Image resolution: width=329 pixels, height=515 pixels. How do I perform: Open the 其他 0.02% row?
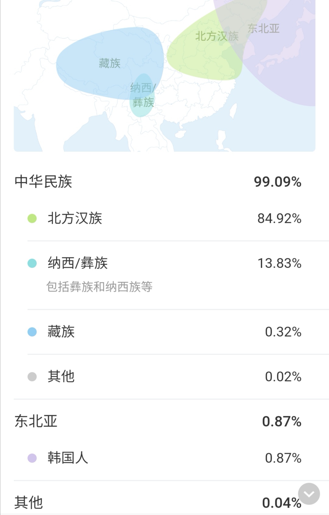point(164,377)
